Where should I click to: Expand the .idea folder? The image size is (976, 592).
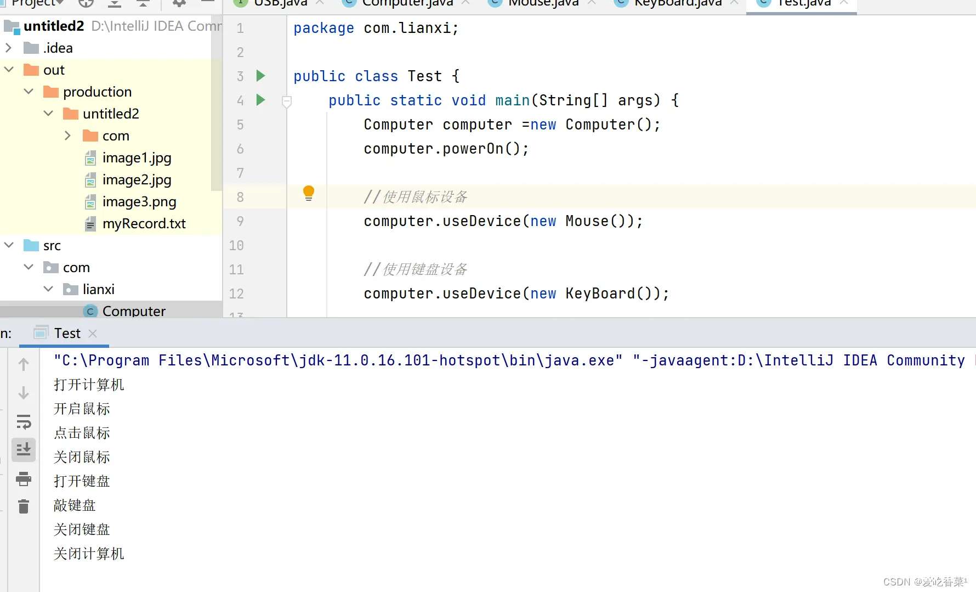coord(8,48)
